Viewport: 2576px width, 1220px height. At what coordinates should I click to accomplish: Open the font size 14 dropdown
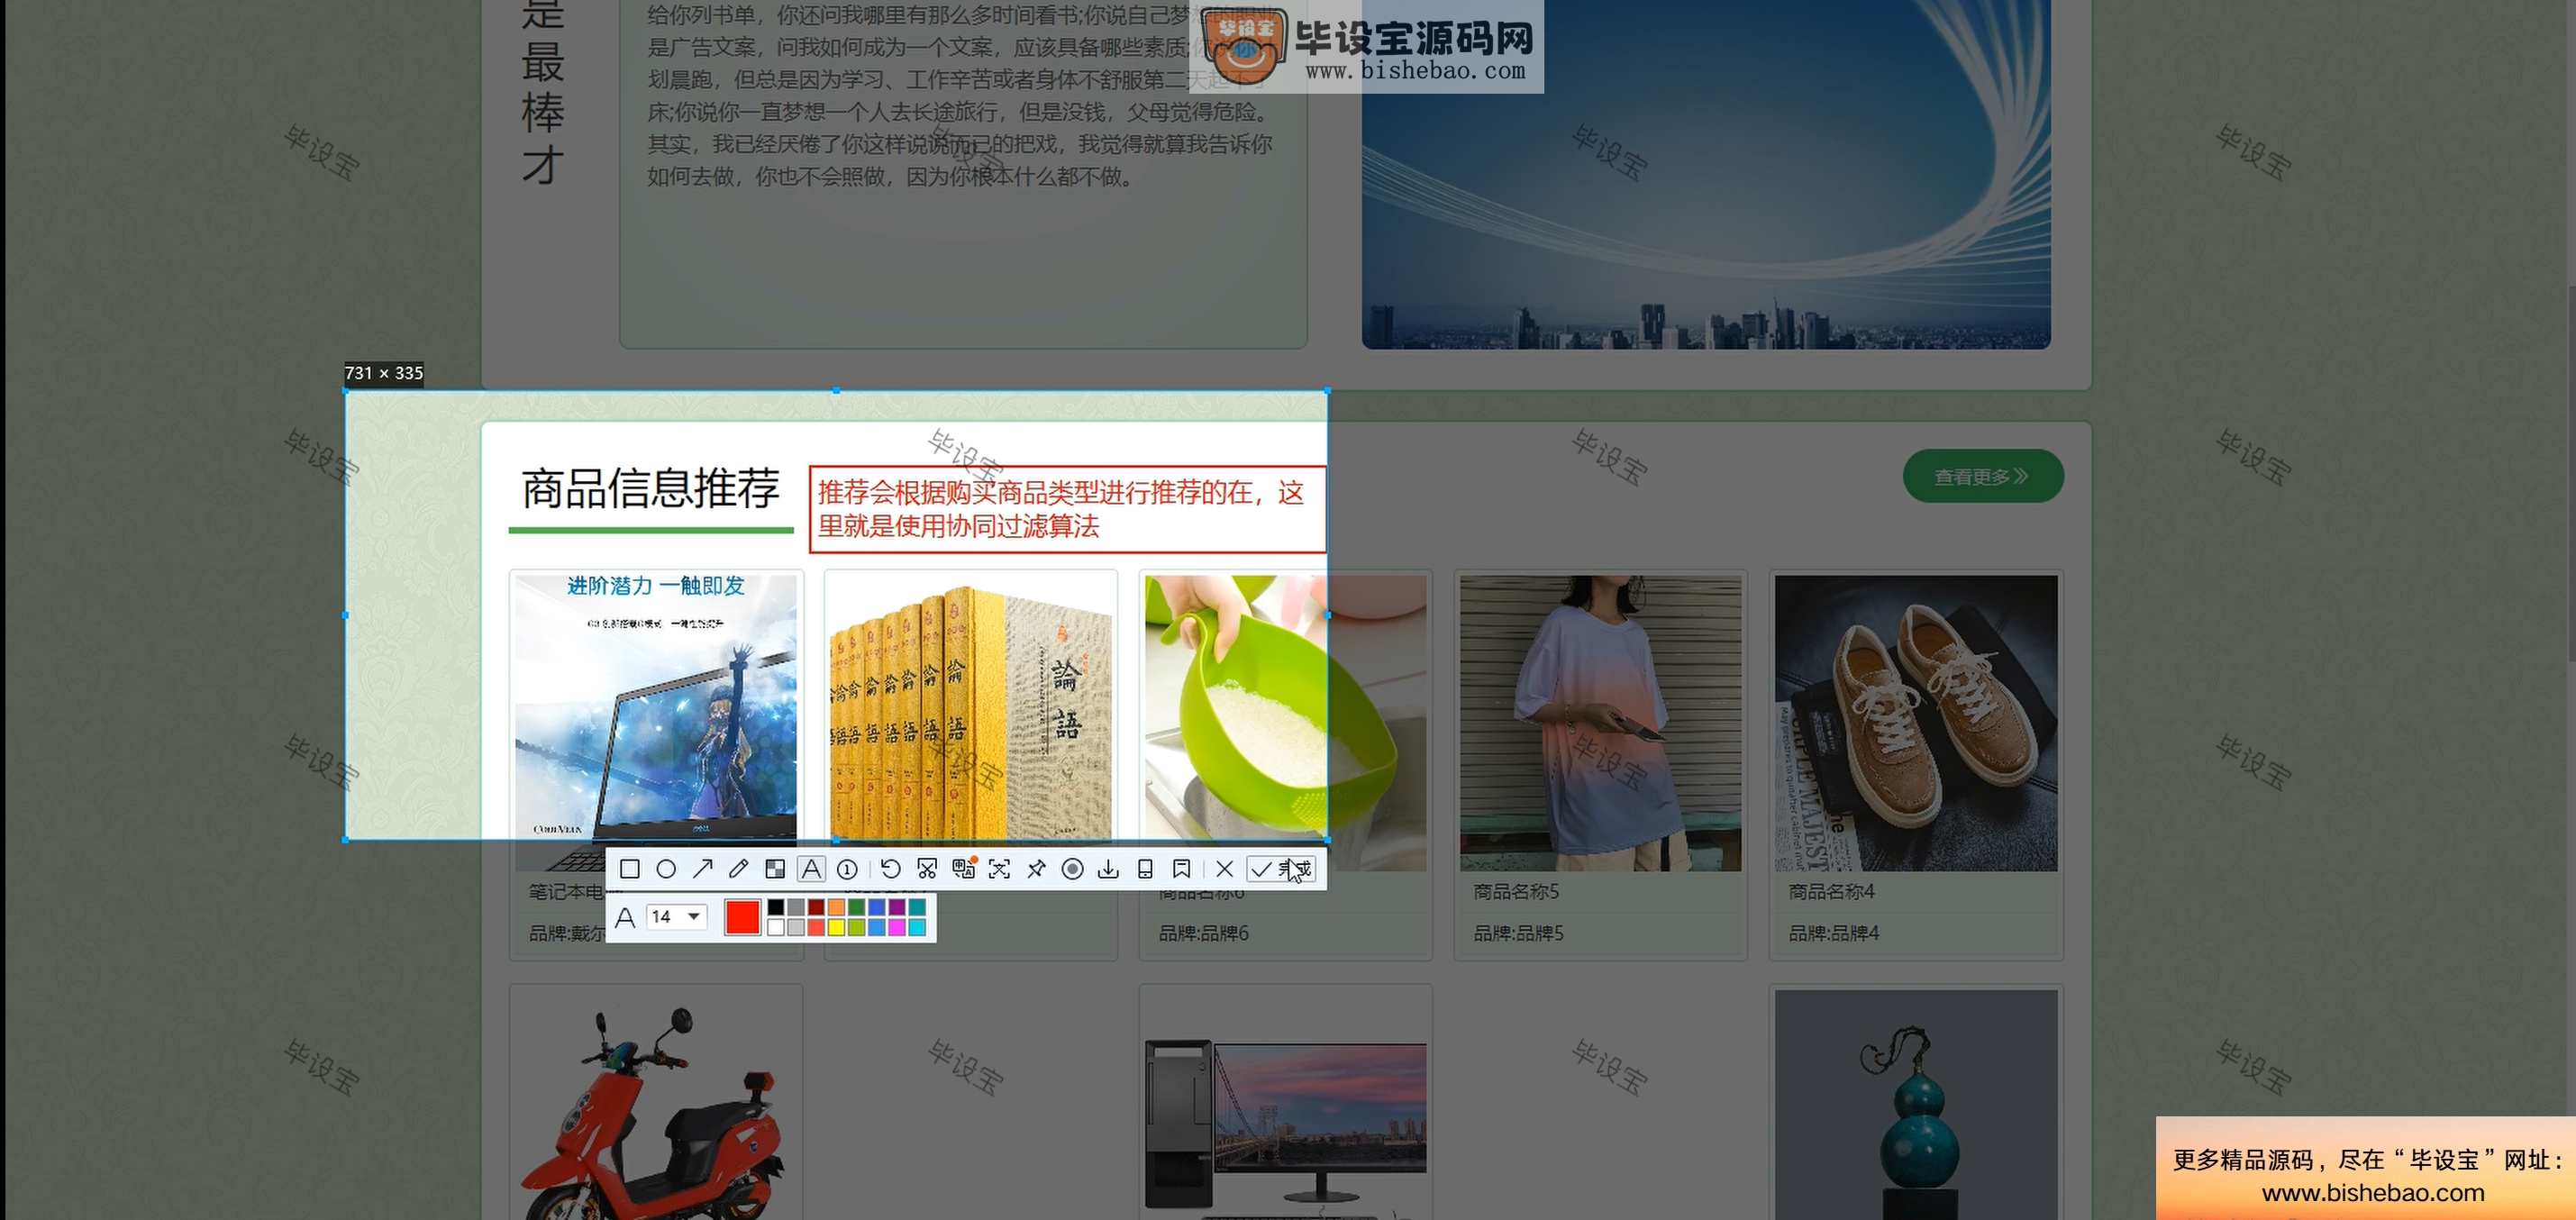pyautogui.click(x=677, y=917)
